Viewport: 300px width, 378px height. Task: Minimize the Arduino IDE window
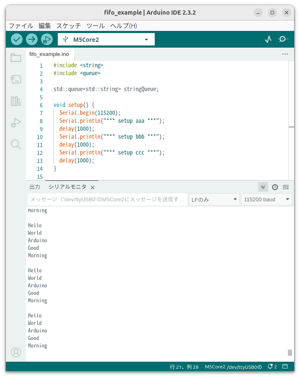coord(258,13)
